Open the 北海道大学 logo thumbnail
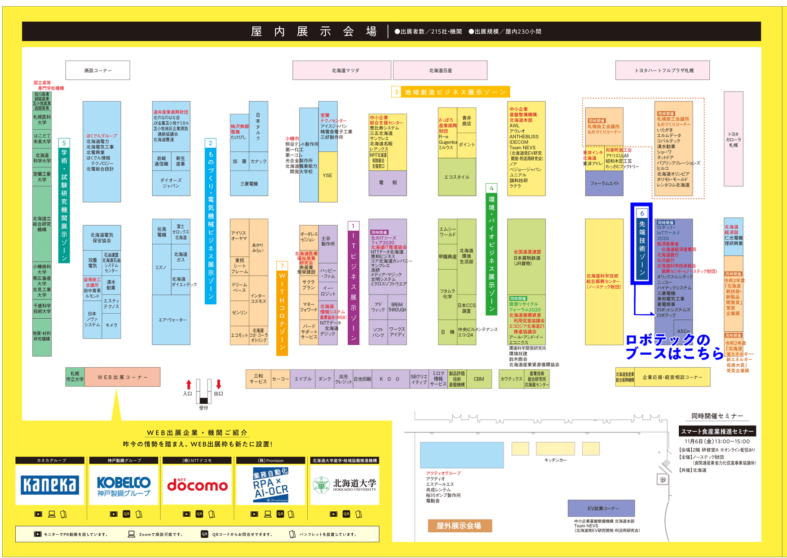Image resolution: width=787 pixels, height=558 pixels. tap(345, 485)
